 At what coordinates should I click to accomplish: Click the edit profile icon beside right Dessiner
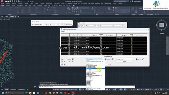click(143, 59)
